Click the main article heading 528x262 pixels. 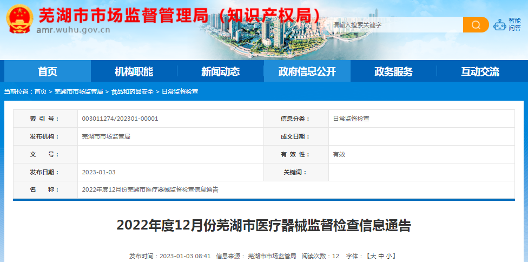coord(263,225)
